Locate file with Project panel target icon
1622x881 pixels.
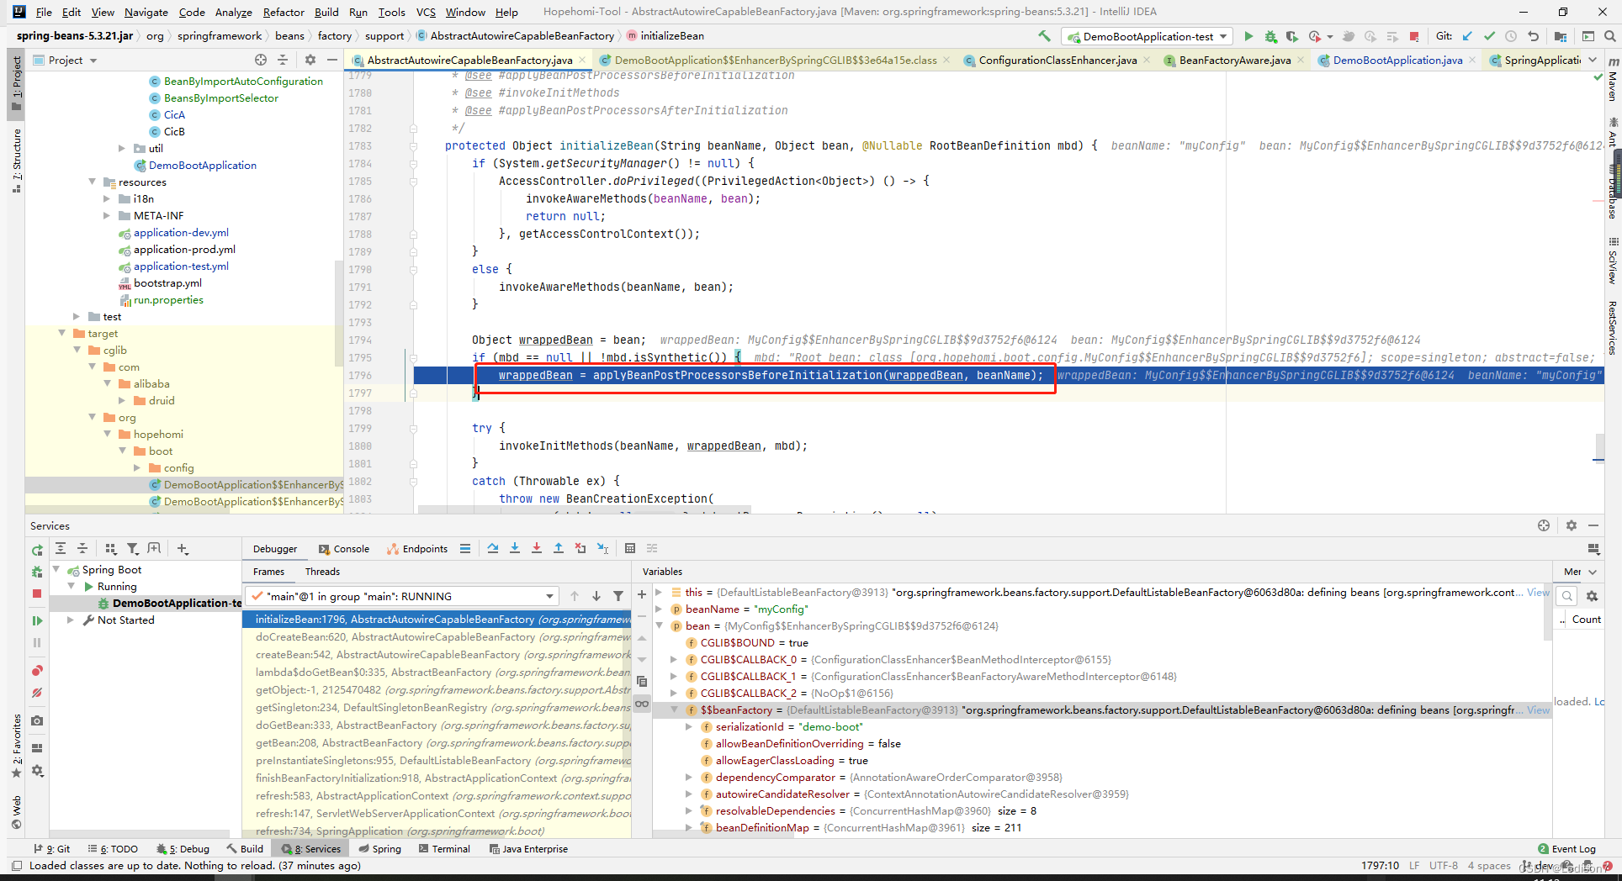pyautogui.click(x=261, y=60)
